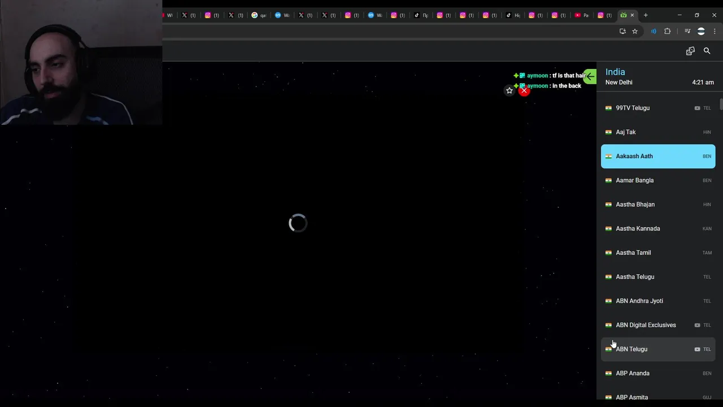Click YouTube icon on 99TV Telugu row
723x407 pixels.
697,108
